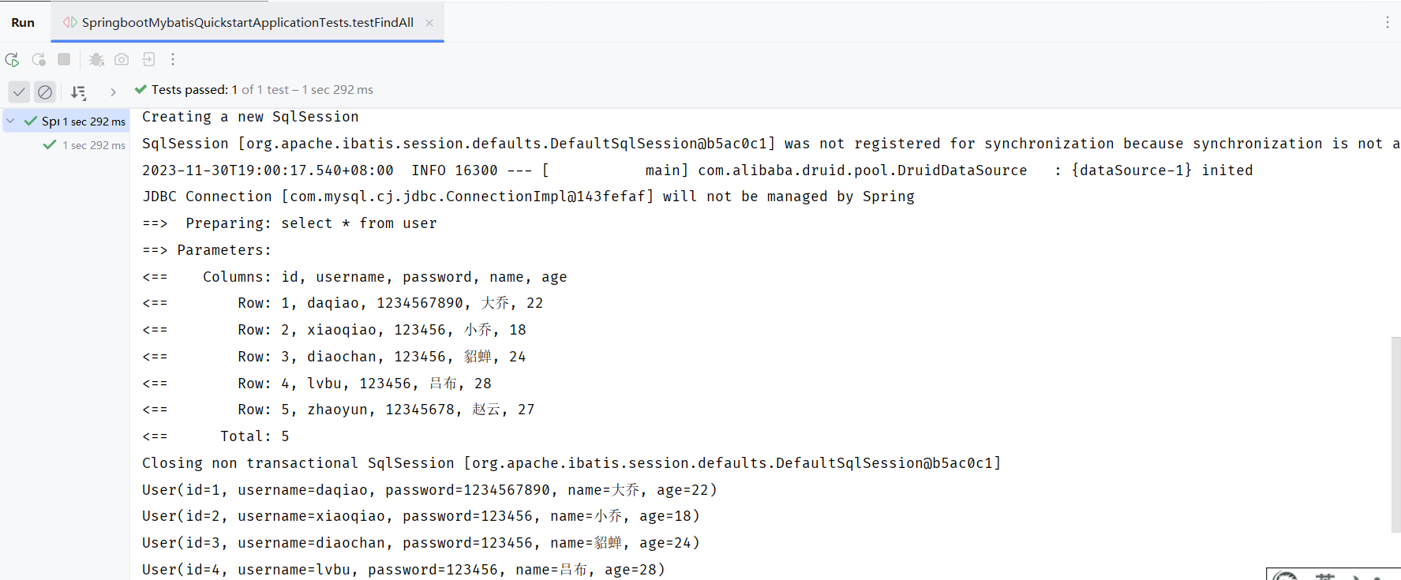Click the import/export test results arrow icon
Viewport: 1401px width, 580px height.
pyautogui.click(x=148, y=59)
